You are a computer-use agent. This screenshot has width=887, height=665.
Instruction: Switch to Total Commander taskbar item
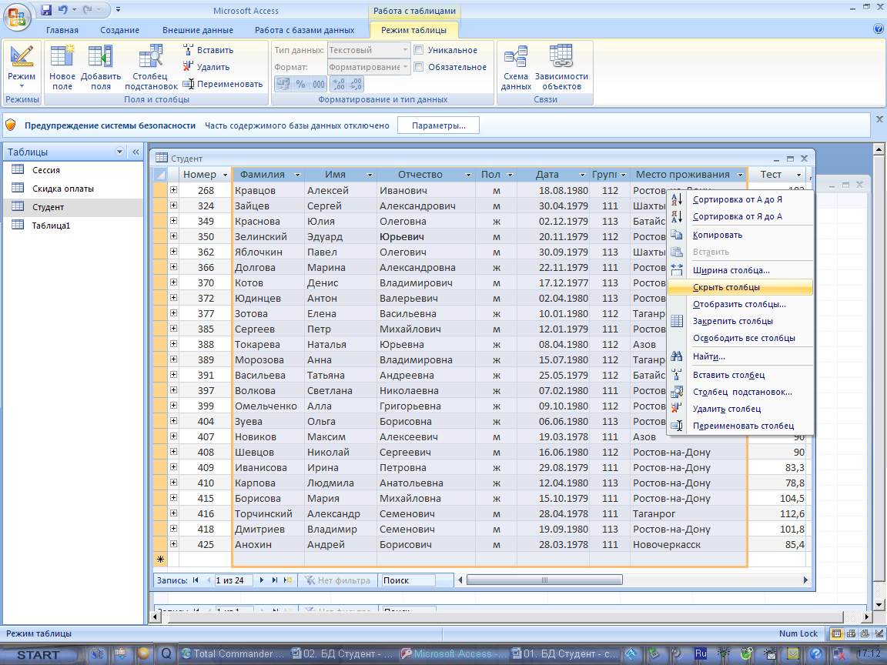click(233, 654)
